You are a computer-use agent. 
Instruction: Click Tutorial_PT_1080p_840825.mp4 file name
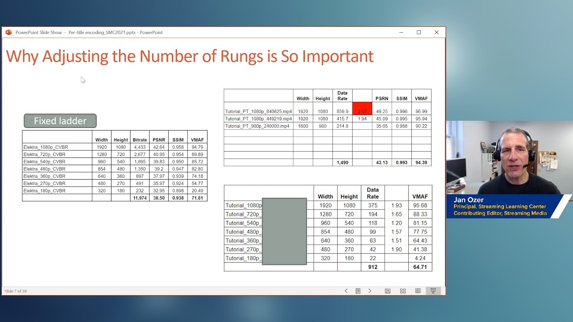click(258, 111)
